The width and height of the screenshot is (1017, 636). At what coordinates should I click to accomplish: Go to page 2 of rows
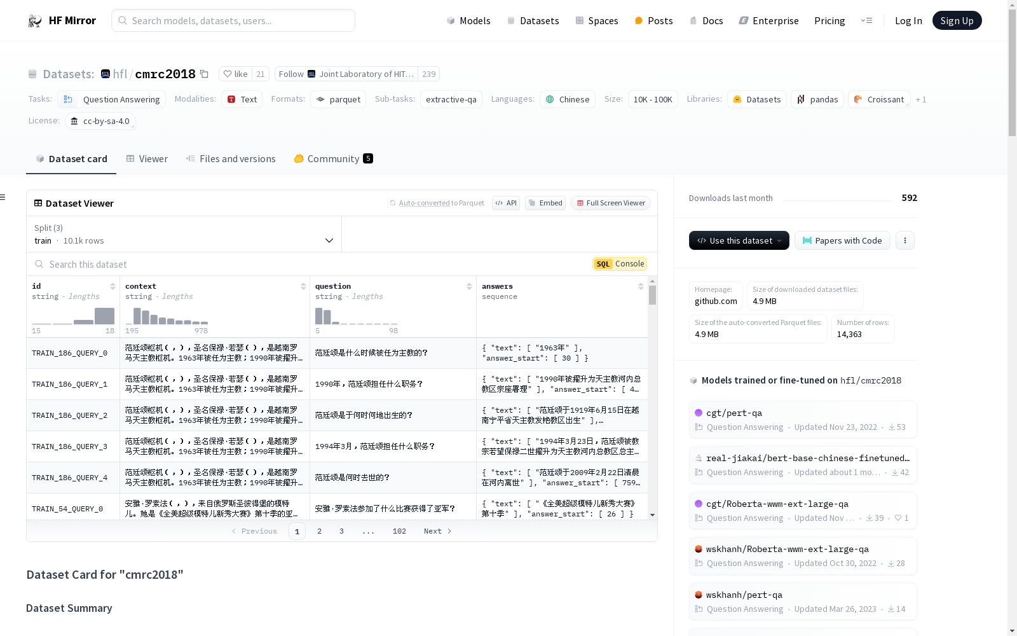tap(319, 531)
